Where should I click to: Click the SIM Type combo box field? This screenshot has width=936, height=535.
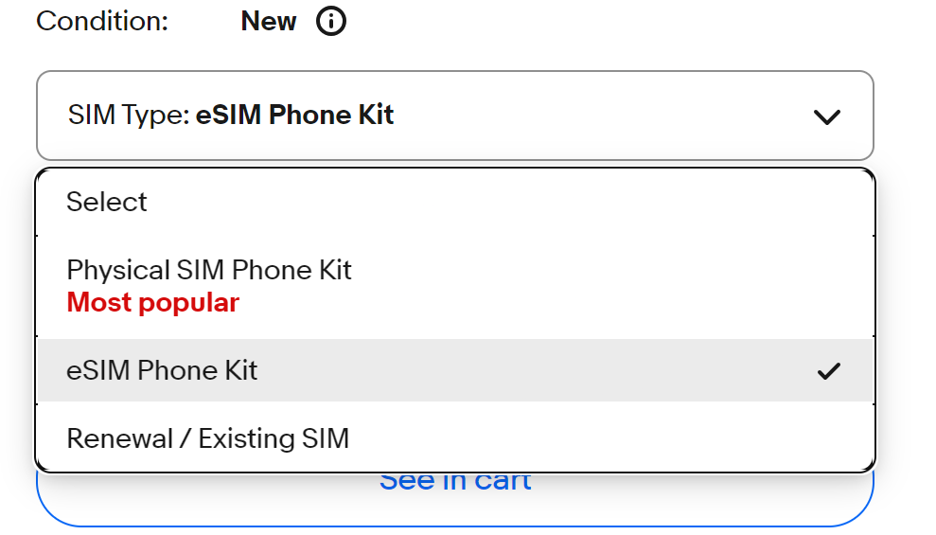click(x=454, y=116)
